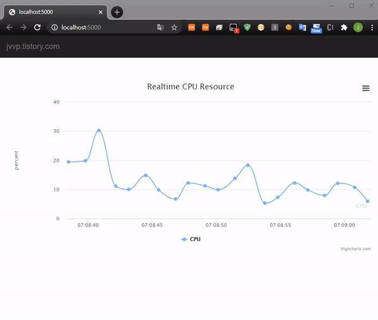Click the 07:08:45 x-axis label

[x=152, y=225]
